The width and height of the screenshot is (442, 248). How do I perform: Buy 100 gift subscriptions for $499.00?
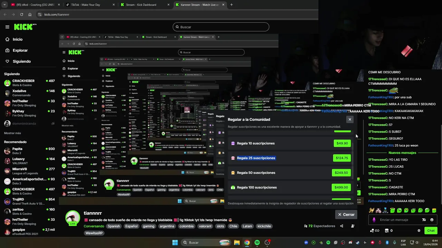tap(342, 187)
